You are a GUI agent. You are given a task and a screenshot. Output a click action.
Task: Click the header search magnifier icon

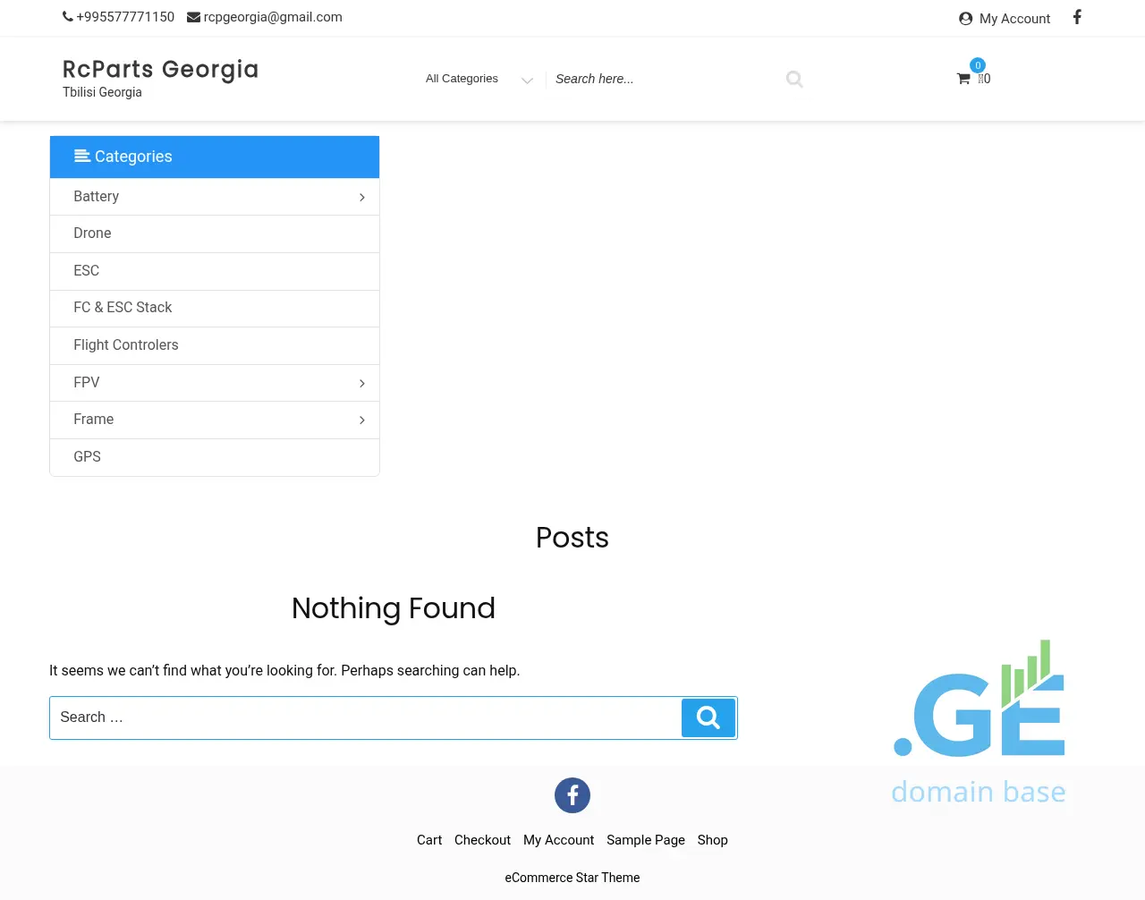[x=794, y=79]
